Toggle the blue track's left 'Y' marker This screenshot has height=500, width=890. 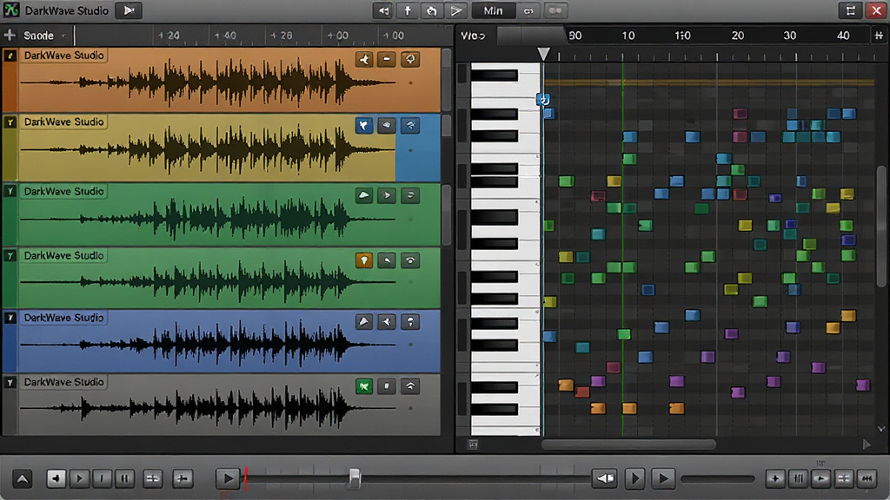pos(10,318)
